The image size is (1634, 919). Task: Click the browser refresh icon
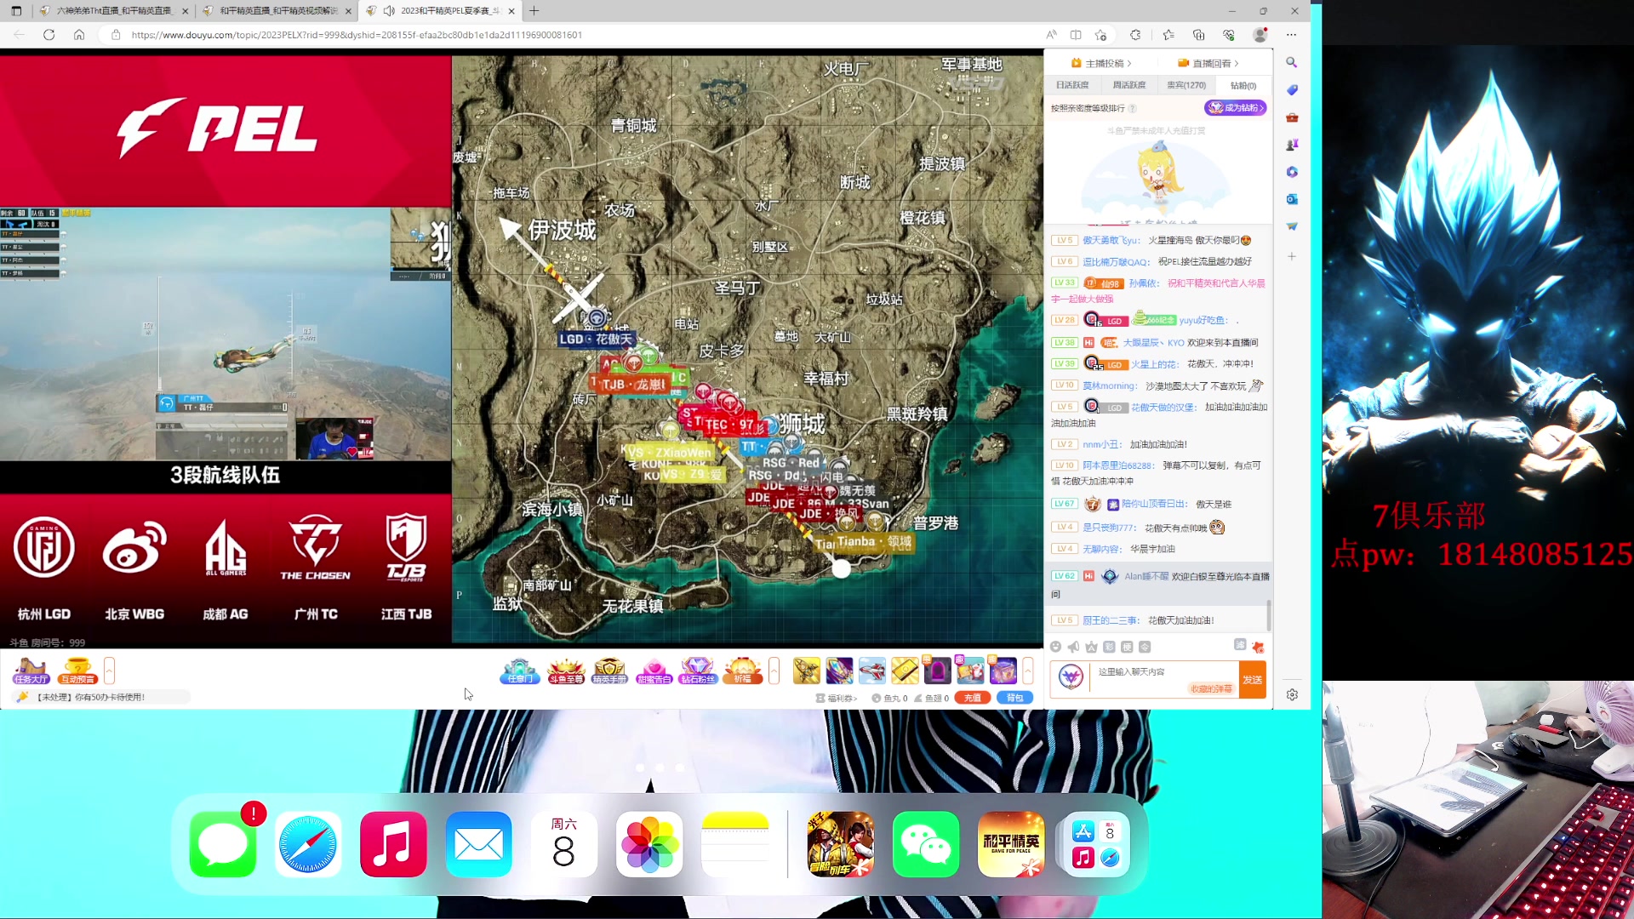coord(49,35)
